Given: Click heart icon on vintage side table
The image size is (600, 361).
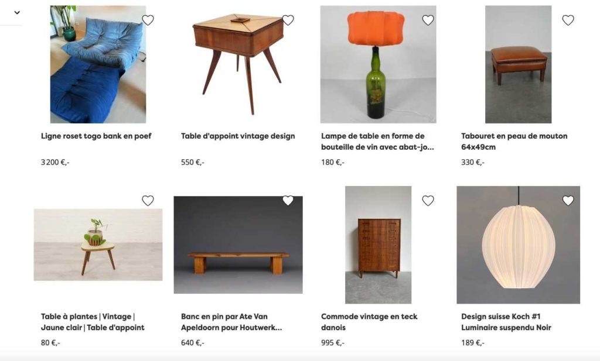Looking at the screenshot, I should [288, 20].
